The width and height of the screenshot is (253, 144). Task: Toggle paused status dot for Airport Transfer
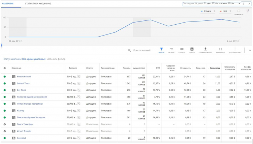tap(5, 131)
